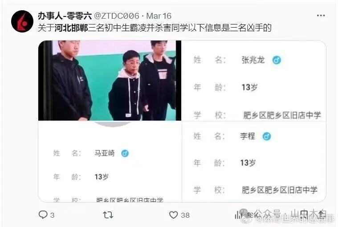Open the Mar 16 timestamp link
Screen dimensions: 338x227
[159, 16]
